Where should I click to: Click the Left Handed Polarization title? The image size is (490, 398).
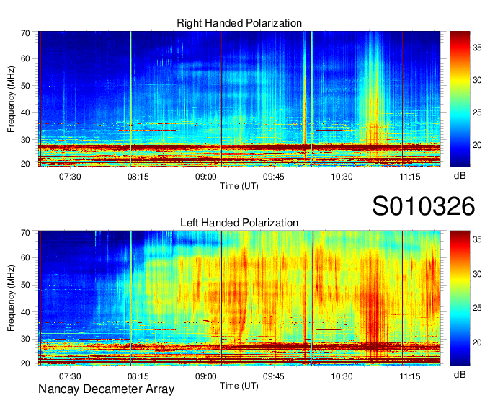tap(239, 223)
